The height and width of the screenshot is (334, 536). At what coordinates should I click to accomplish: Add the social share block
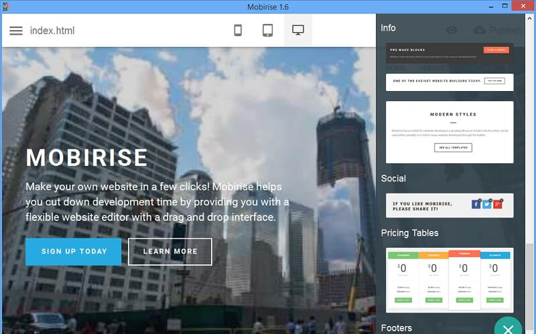450,205
